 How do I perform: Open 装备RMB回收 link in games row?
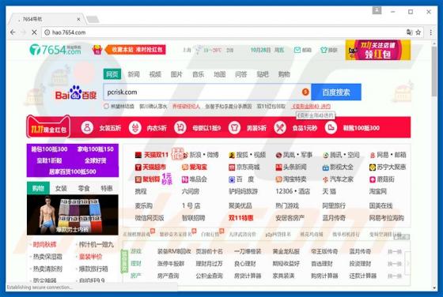(174, 251)
